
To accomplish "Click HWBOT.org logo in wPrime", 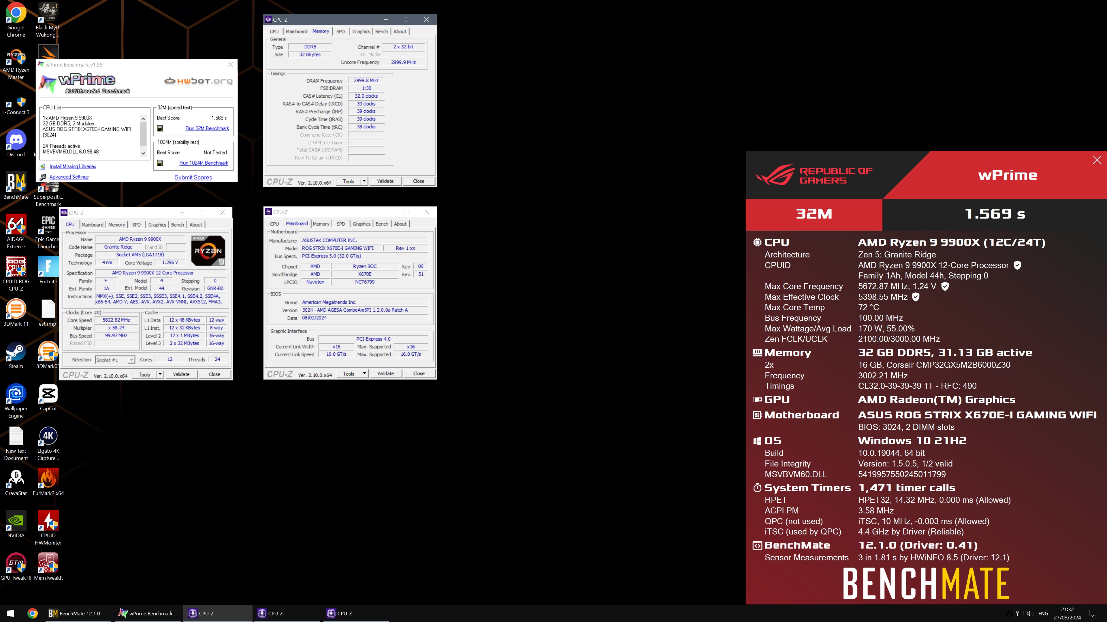I will pos(198,81).
